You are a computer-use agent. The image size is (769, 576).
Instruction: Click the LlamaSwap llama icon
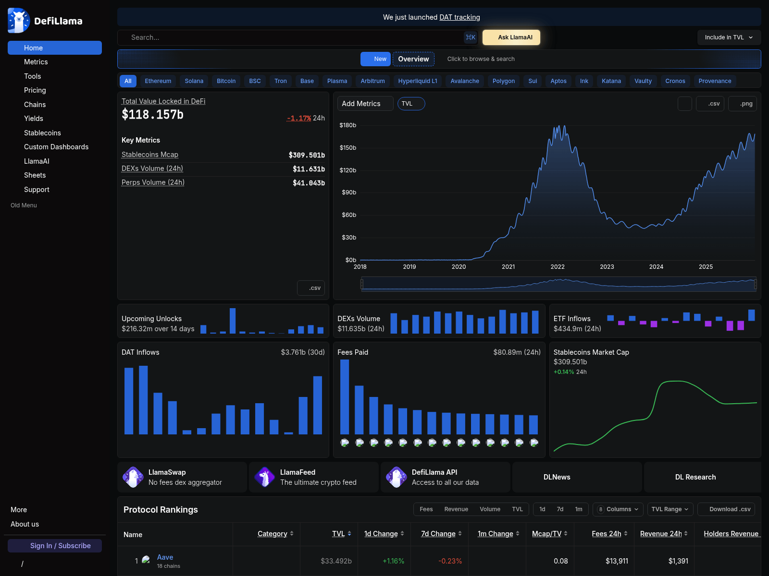pos(133,477)
